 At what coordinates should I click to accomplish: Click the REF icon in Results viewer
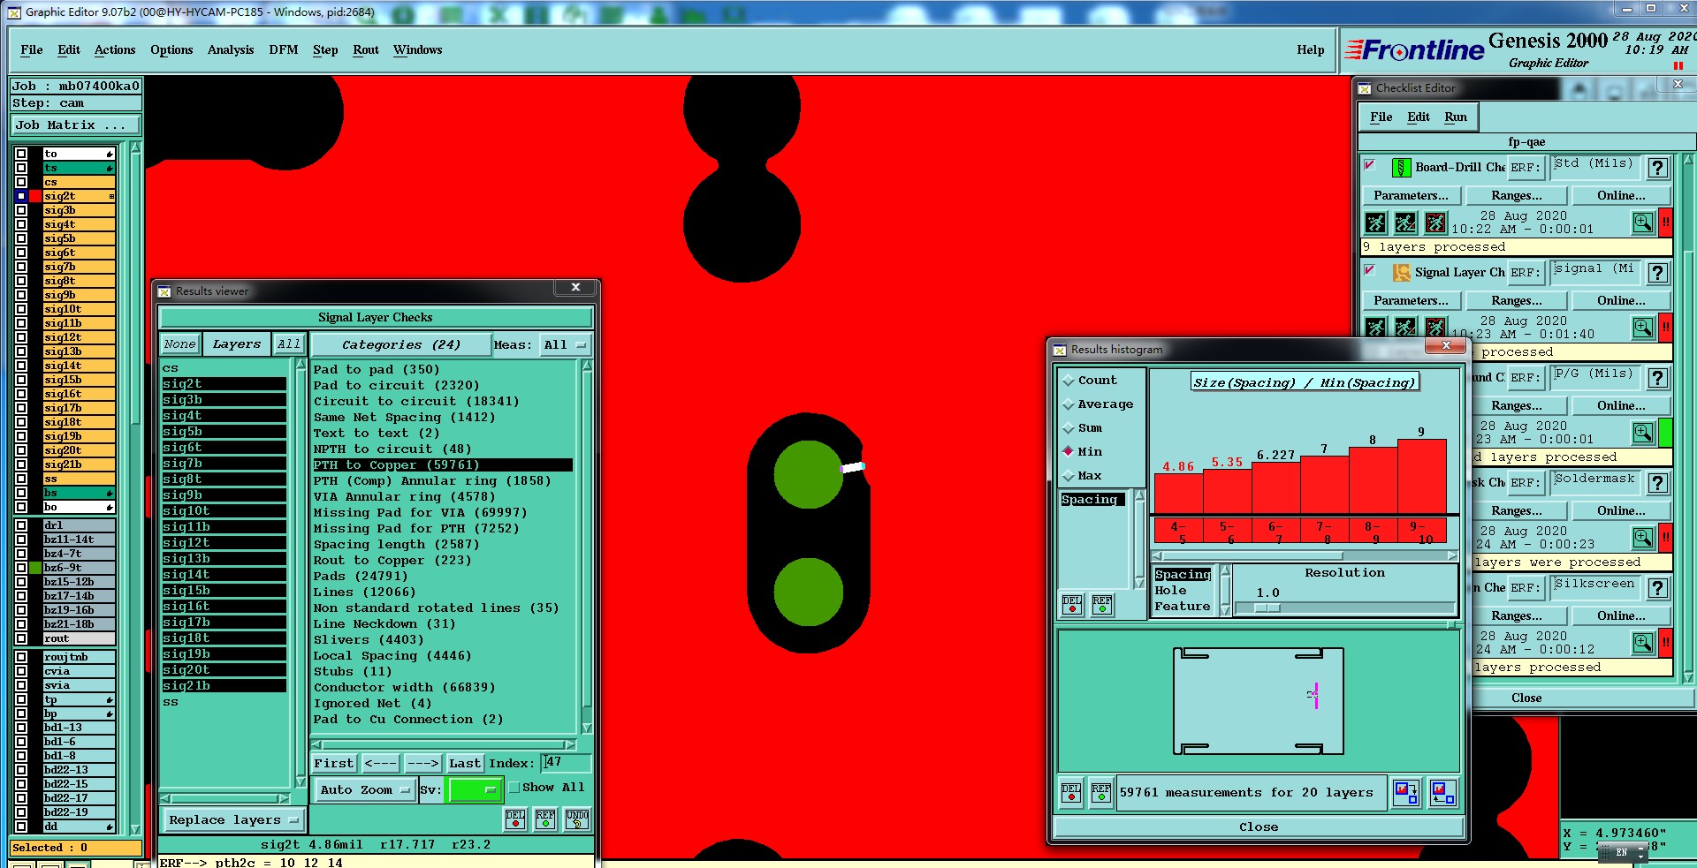coord(545,819)
